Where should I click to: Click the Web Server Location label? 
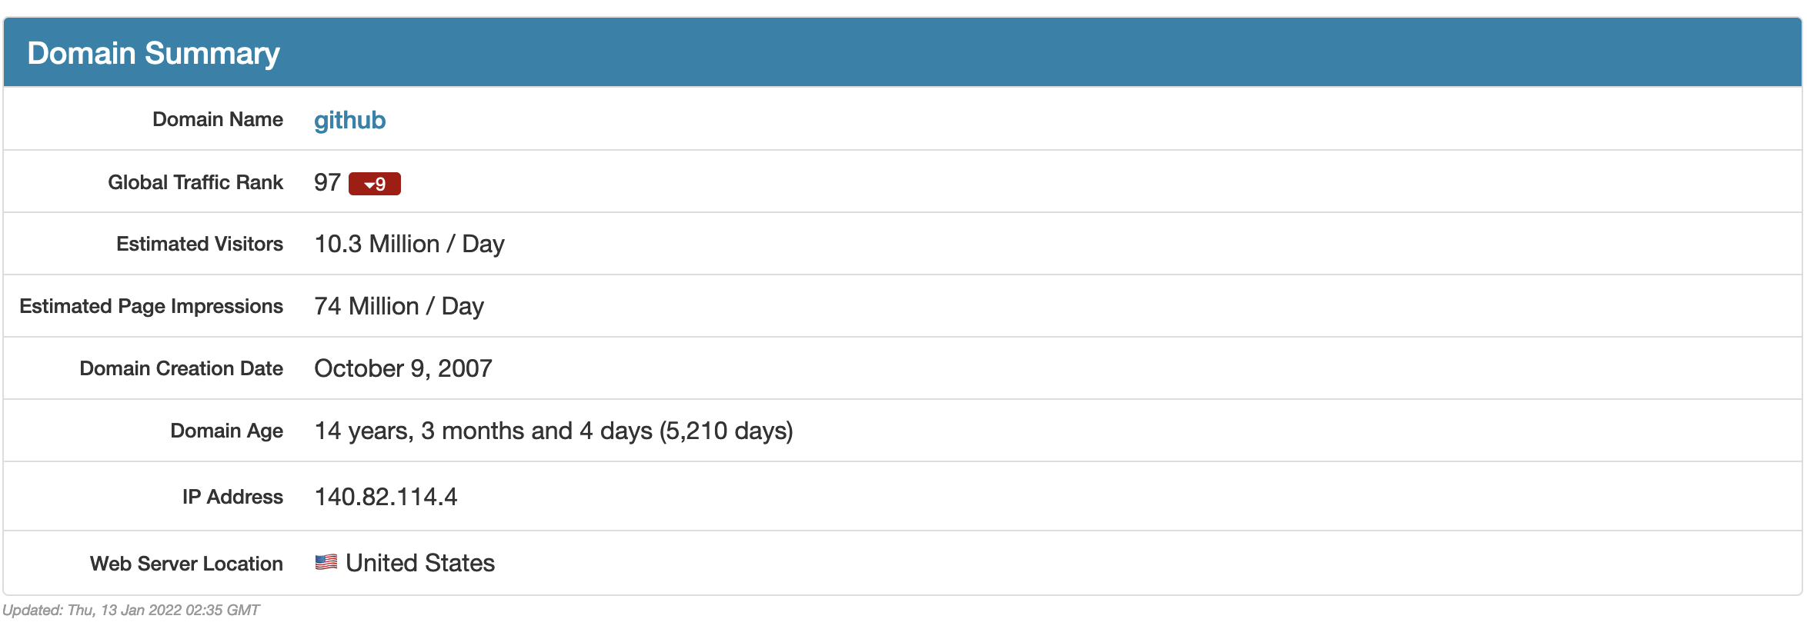186,564
